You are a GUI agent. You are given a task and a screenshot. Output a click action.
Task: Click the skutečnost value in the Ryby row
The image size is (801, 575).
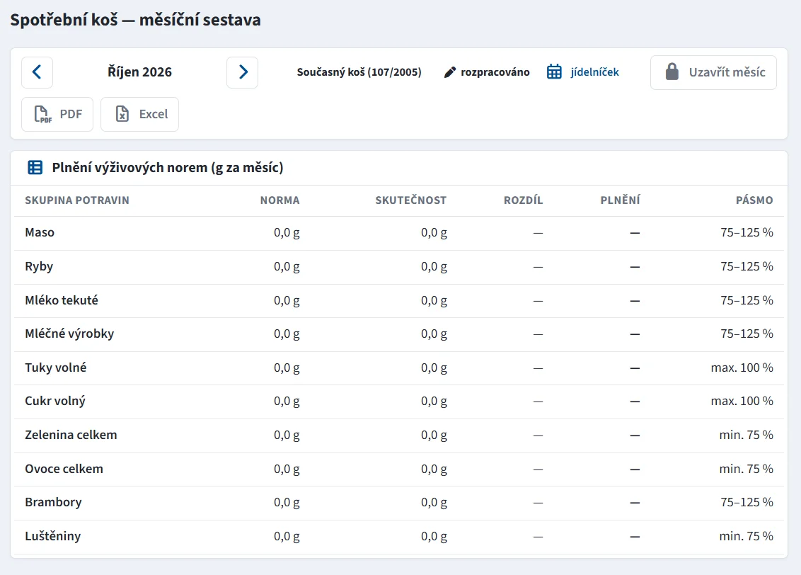pyautogui.click(x=434, y=267)
